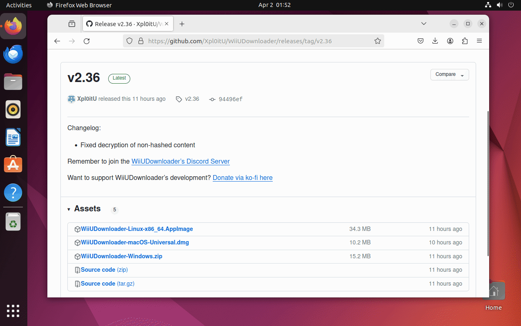Click the 10.2 MB file size
Viewport: 521px width, 326px height.
pos(360,242)
